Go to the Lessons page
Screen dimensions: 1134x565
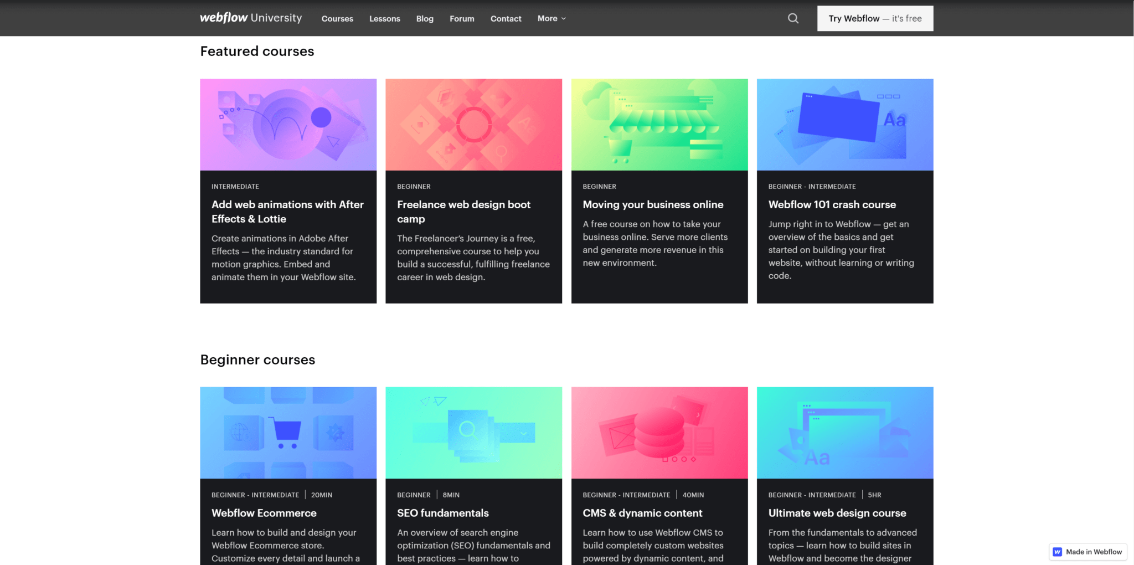point(384,19)
